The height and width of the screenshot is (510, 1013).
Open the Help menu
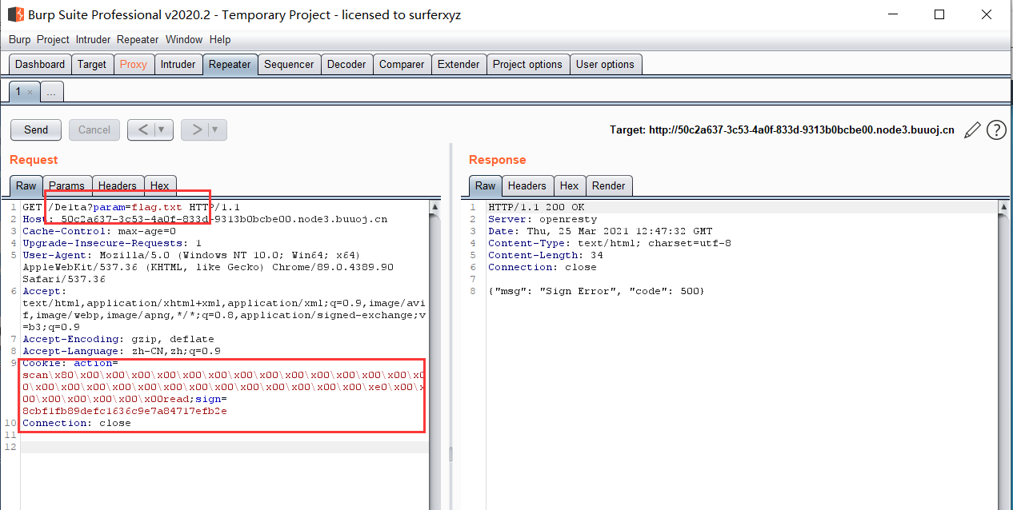[x=220, y=39]
